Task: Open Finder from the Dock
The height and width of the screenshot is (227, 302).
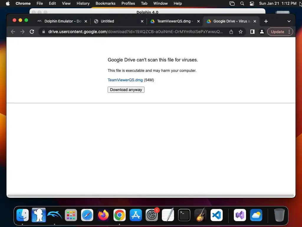Action: [x=22, y=215]
